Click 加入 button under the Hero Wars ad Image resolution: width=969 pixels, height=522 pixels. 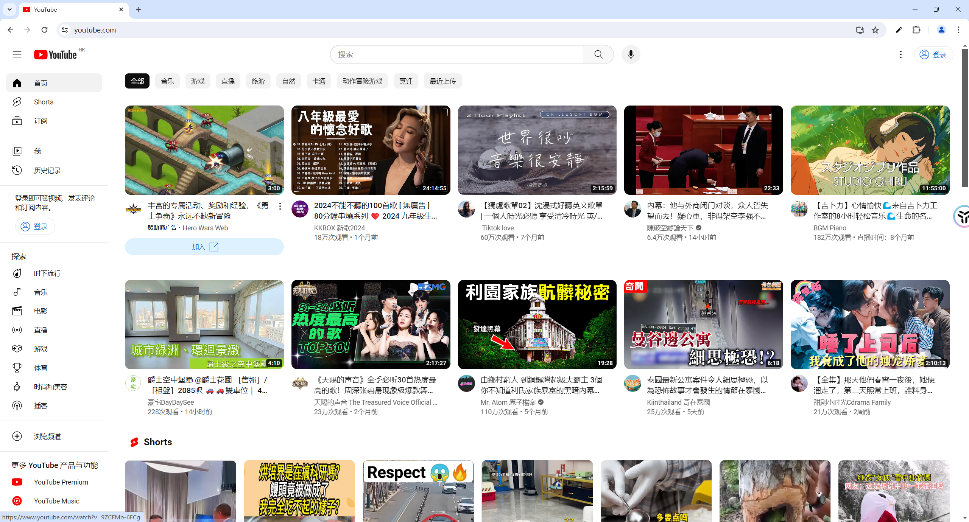tap(204, 247)
